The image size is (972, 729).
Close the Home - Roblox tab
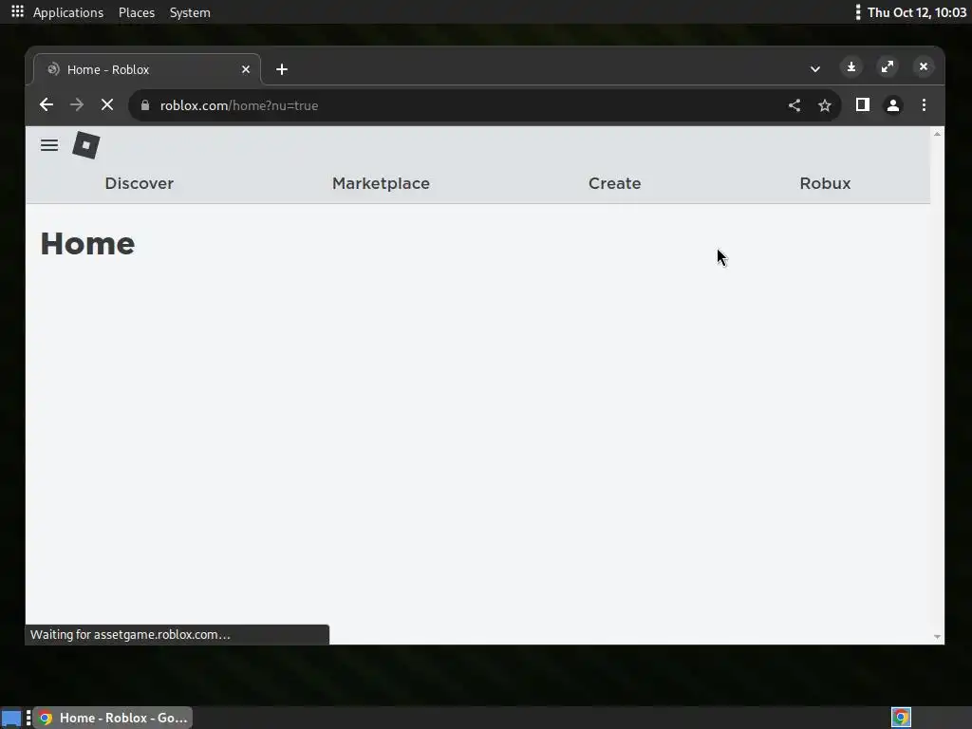246,69
